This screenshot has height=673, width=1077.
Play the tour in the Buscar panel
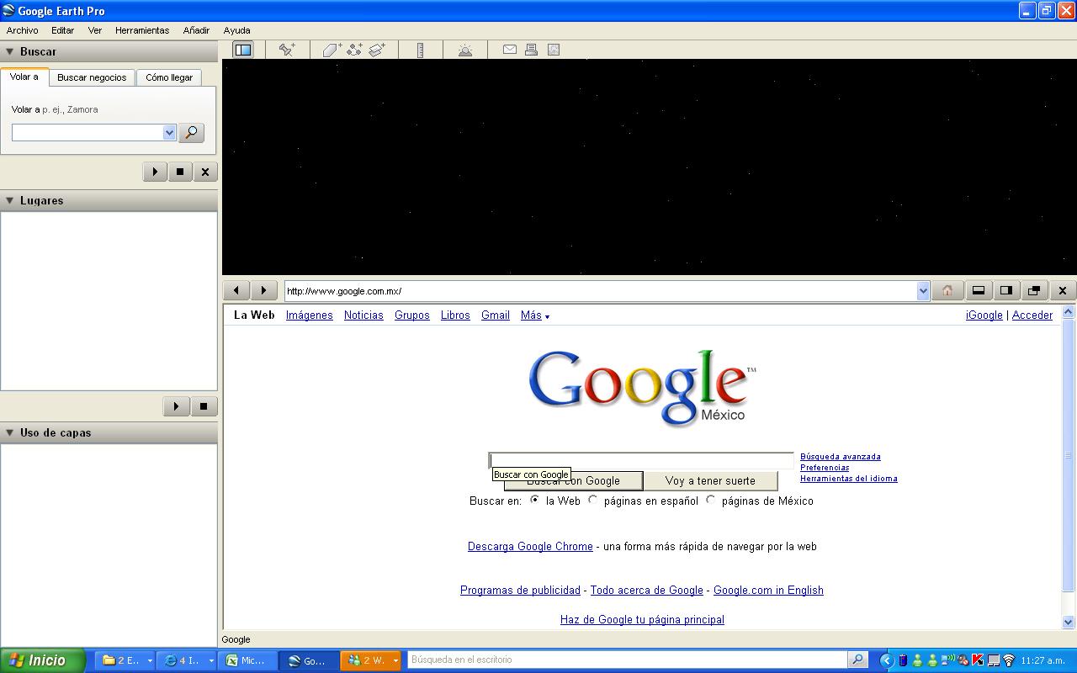pyautogui.click(x=155, y=172)
